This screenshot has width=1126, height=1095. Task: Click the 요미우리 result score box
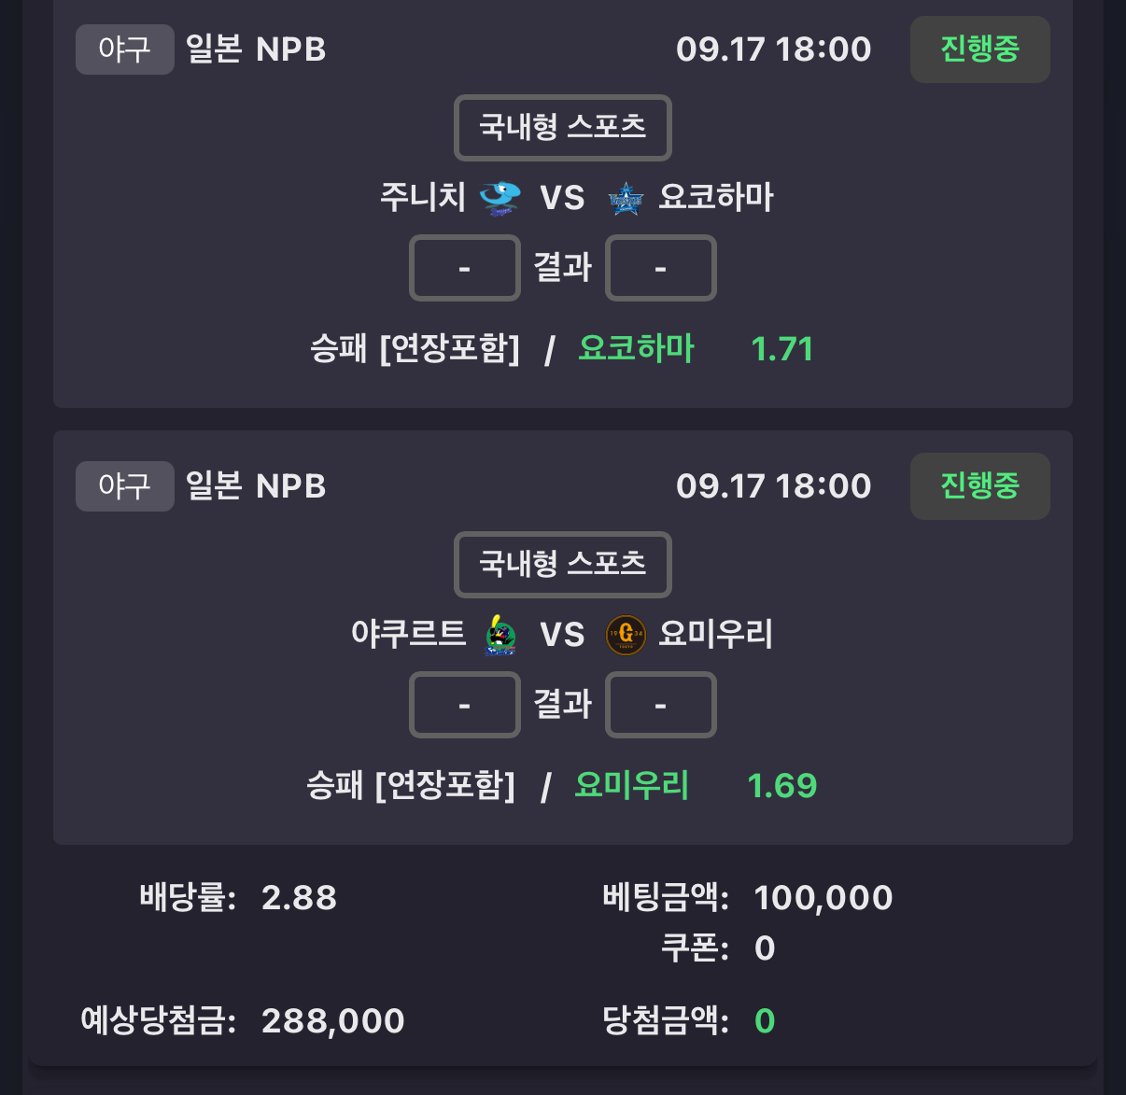661,705
